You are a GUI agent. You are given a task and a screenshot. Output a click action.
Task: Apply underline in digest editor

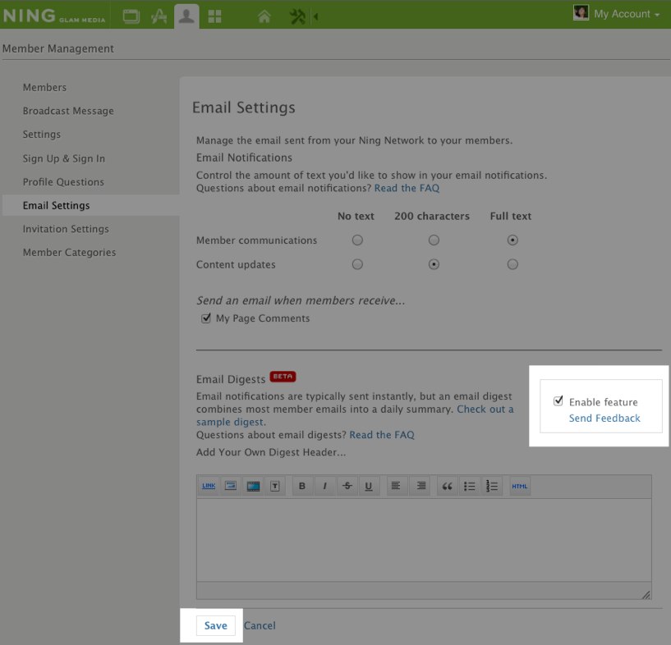pyautogui.click(x=369, y=486)
